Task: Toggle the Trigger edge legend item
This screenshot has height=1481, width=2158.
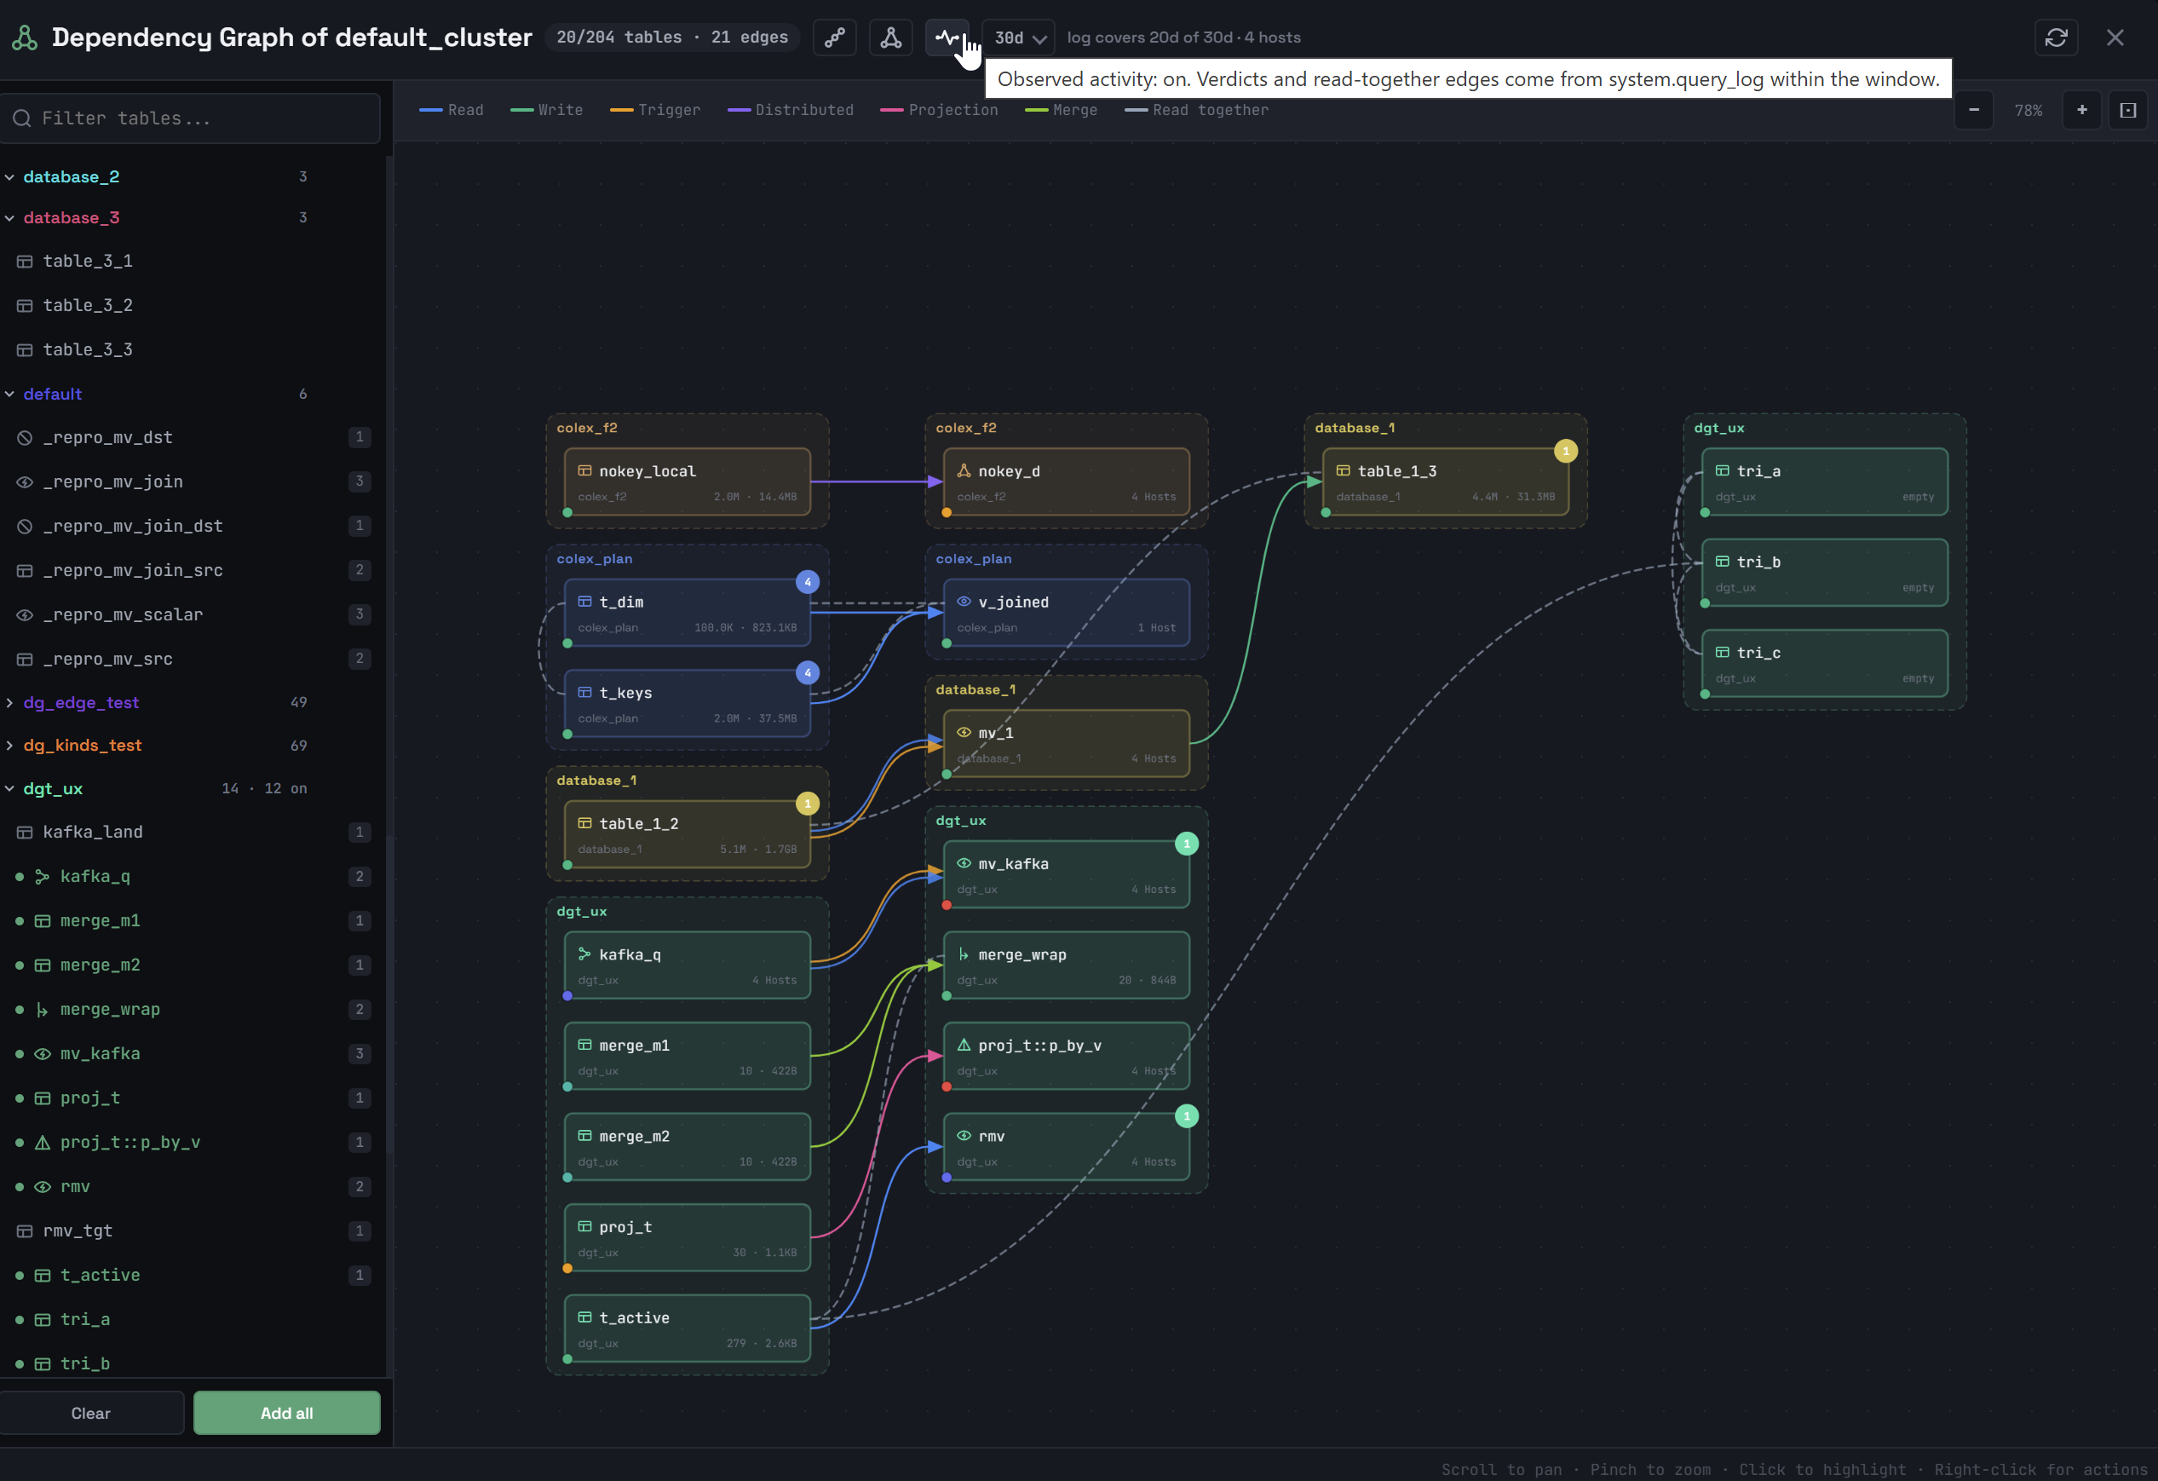Action: tap(655, 110)
